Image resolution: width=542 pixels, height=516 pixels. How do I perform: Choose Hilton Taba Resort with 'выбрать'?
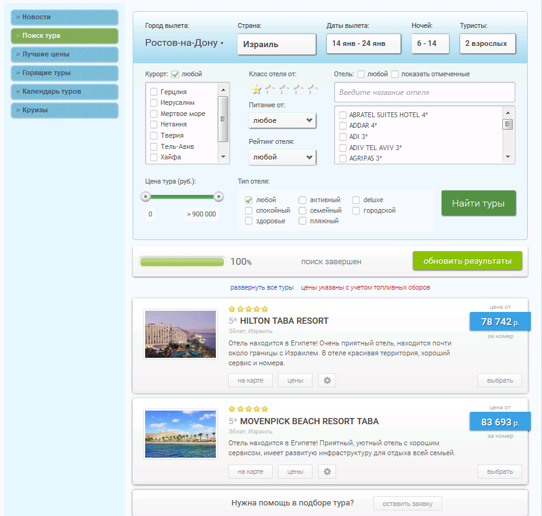500,381
